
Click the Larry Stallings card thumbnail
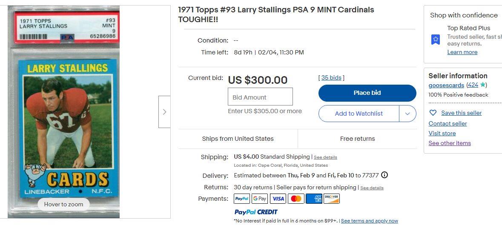click(63, 112)
